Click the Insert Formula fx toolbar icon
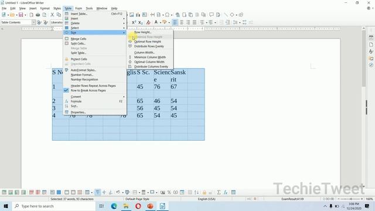This screenshot has height=211, width=375. pyautogui.click(x=226, y=192)
